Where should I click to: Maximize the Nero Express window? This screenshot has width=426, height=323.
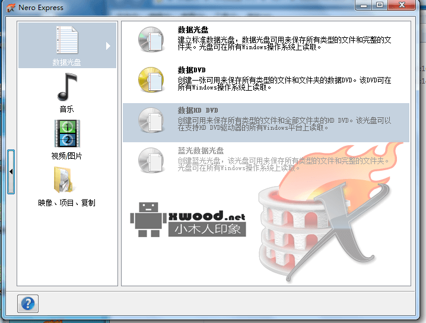click(x=380, y=5)
